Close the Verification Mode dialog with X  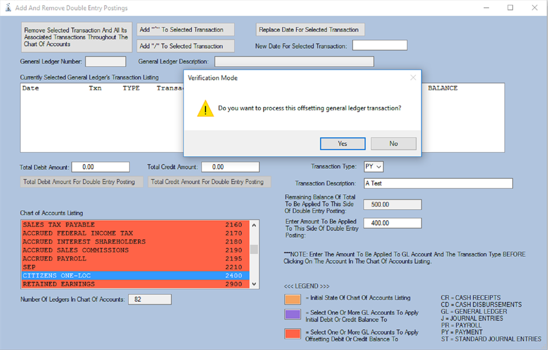[x=413, y=78]
